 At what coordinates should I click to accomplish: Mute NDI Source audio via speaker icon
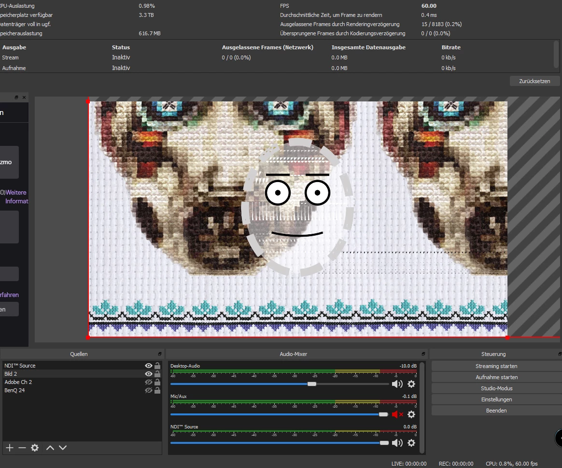click(397, 443)
